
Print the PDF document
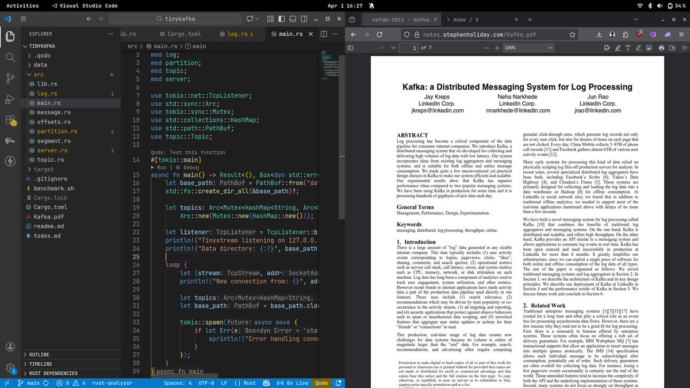click(x=661, y=48)
